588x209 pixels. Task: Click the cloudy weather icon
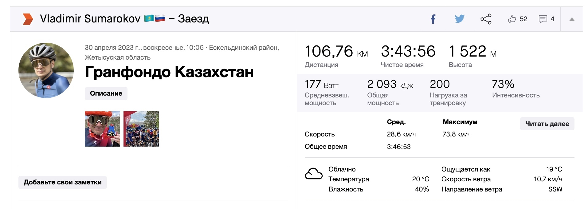[x=314, y=174]
